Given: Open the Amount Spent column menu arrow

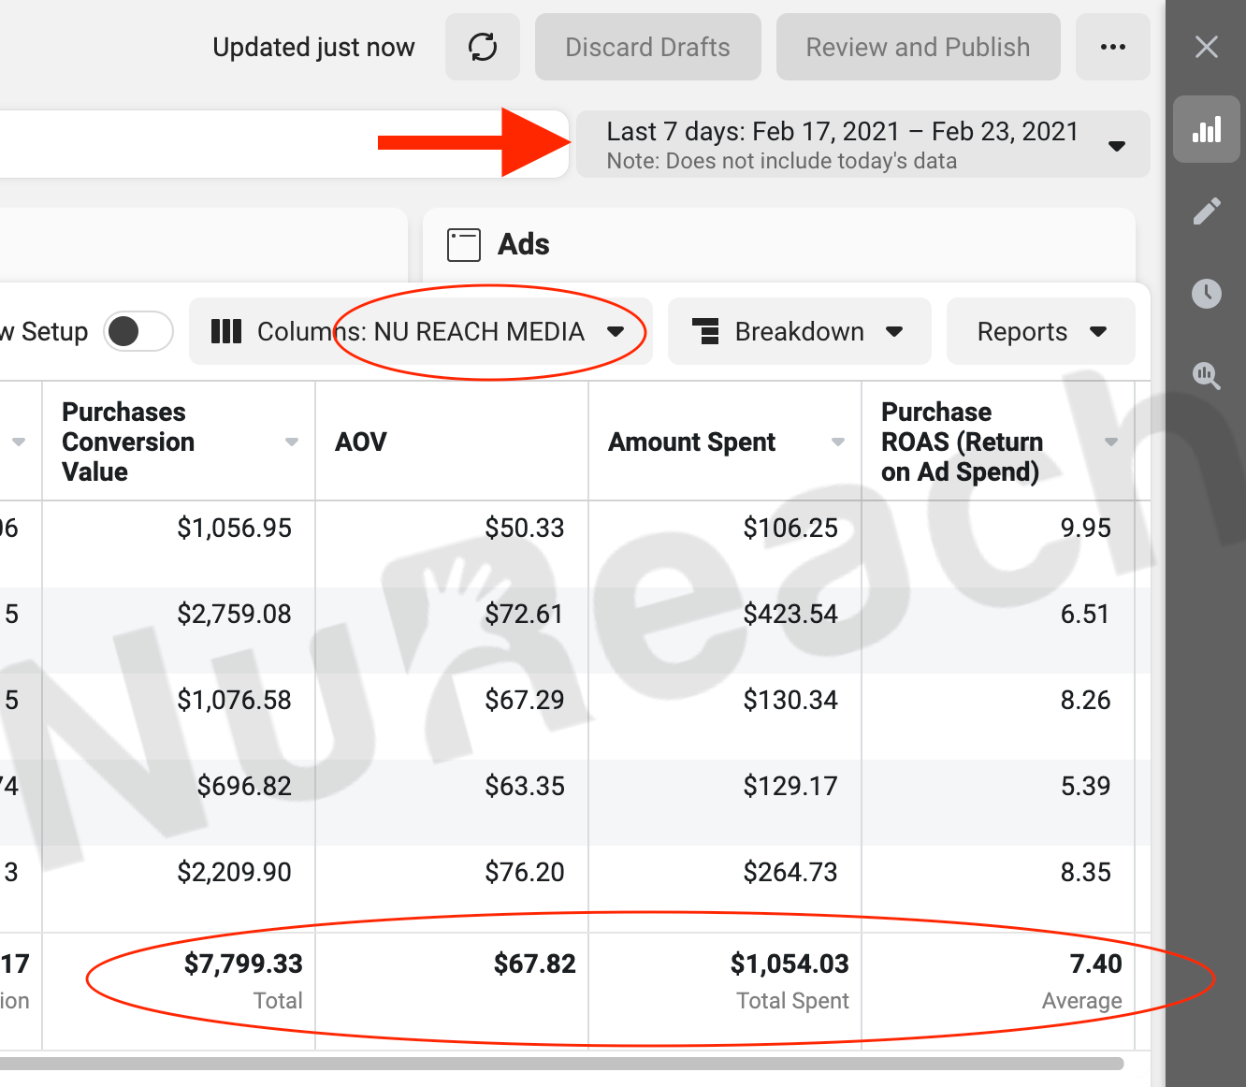Looking at the screenshot, I should [838, 442].
